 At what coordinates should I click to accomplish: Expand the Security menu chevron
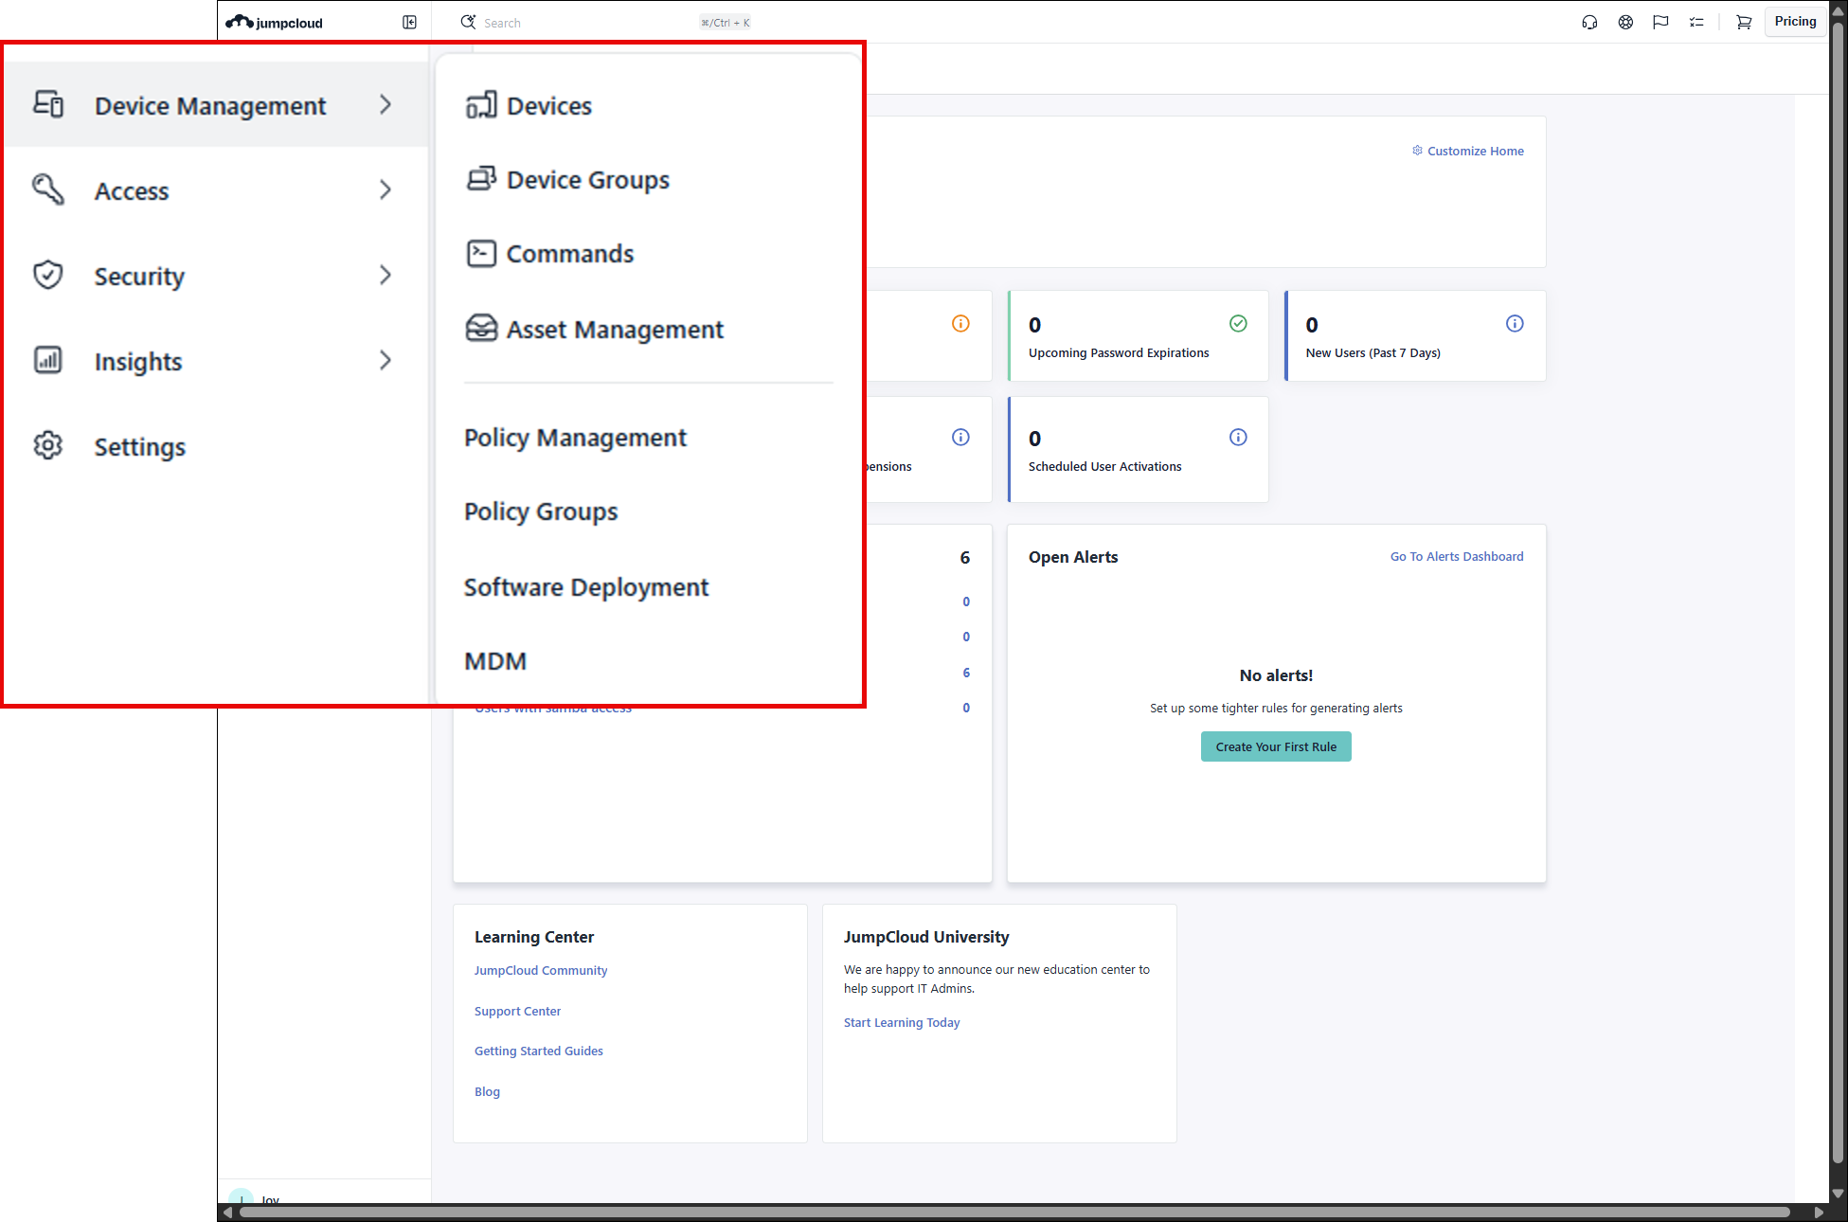point(385,276)
